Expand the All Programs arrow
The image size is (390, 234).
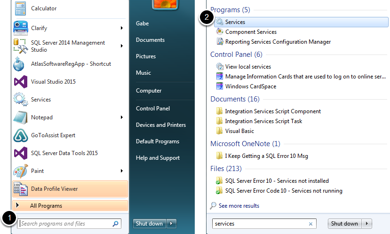(17, 205)
